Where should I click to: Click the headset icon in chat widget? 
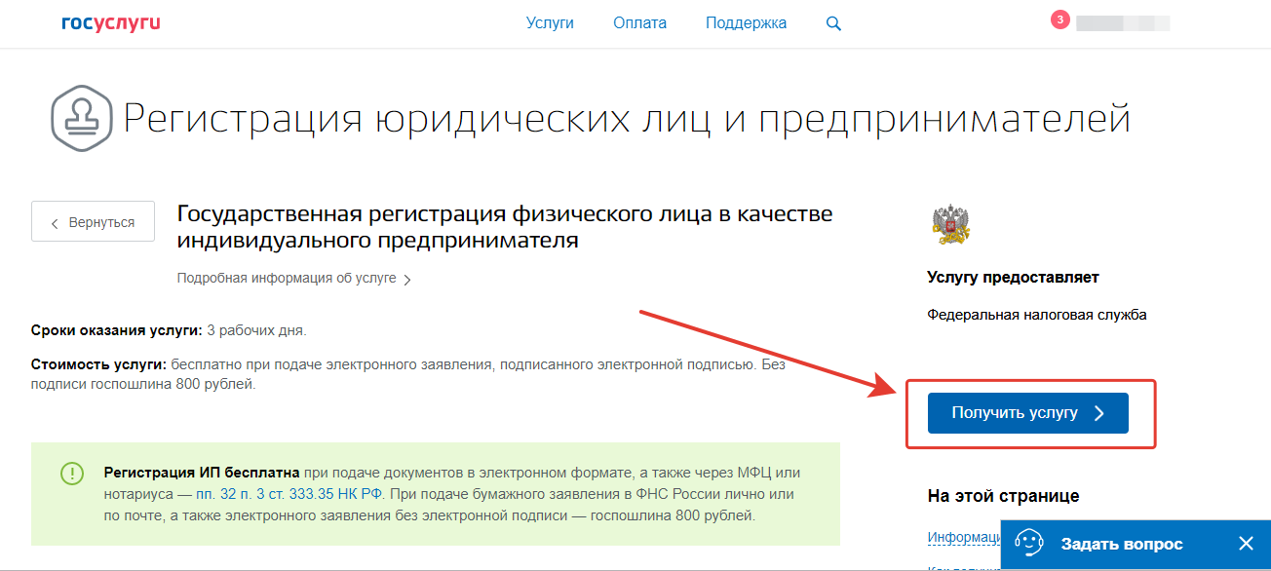point(1029,544)
